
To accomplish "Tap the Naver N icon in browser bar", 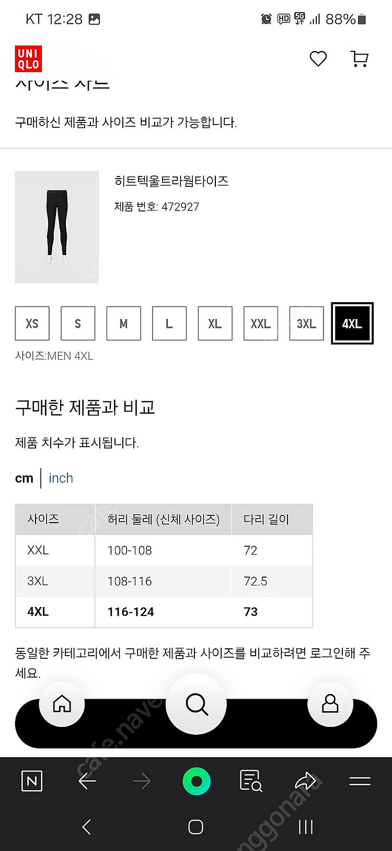I will [x=31, y=780].
